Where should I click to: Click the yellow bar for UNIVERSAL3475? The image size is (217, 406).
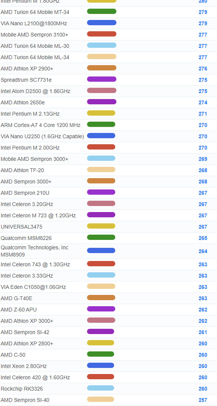coord(101,226)
